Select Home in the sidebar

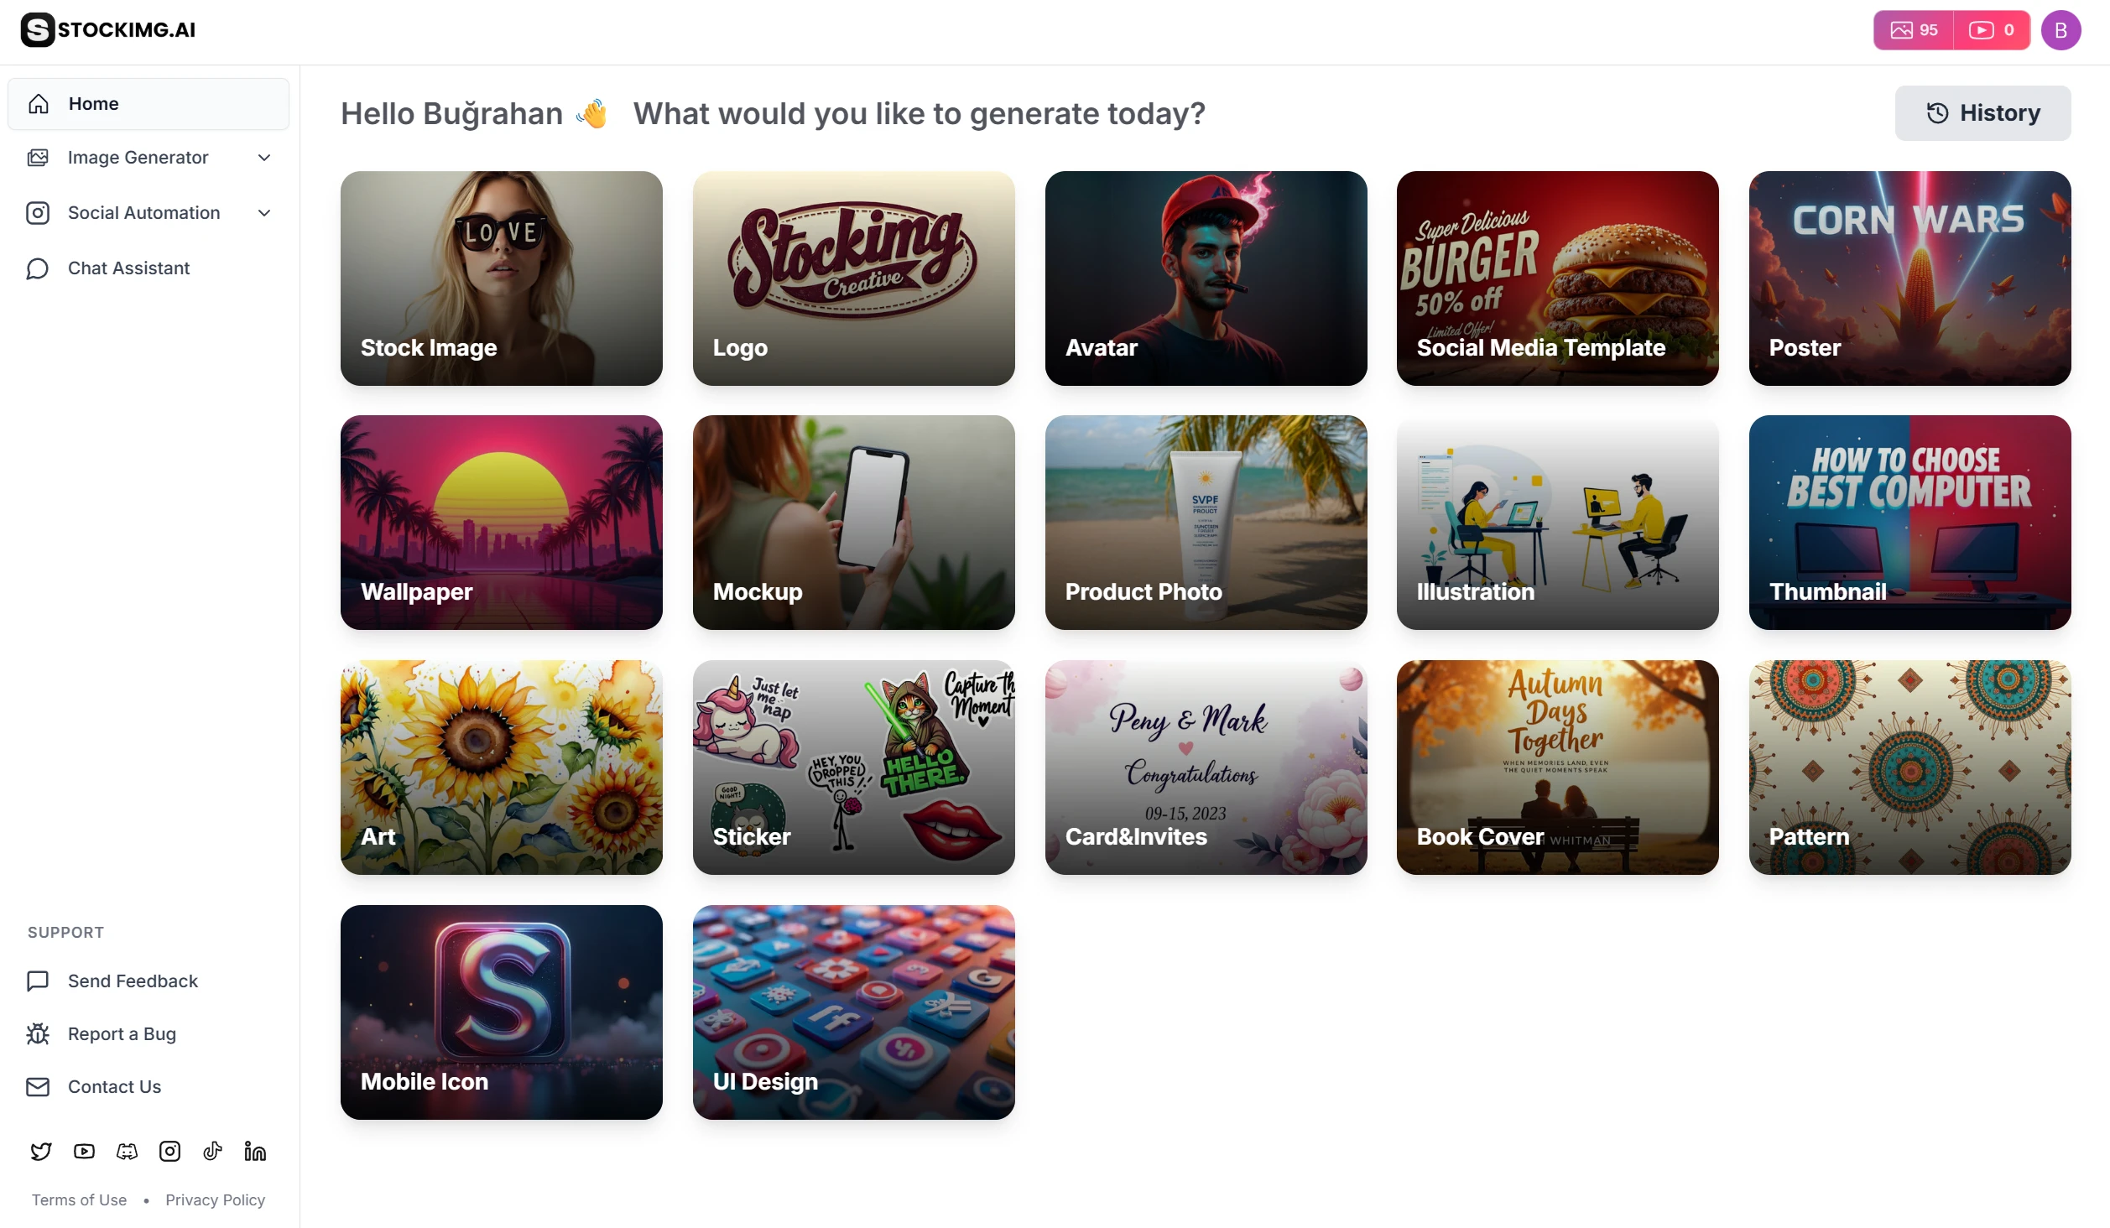coord(149,104)
